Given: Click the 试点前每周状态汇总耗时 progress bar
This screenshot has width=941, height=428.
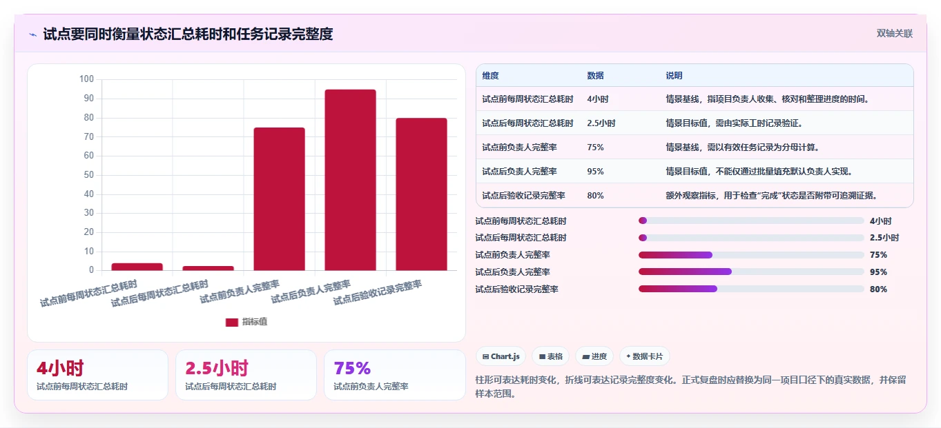Looking at the screenshot, I should [x=751, y=221].
